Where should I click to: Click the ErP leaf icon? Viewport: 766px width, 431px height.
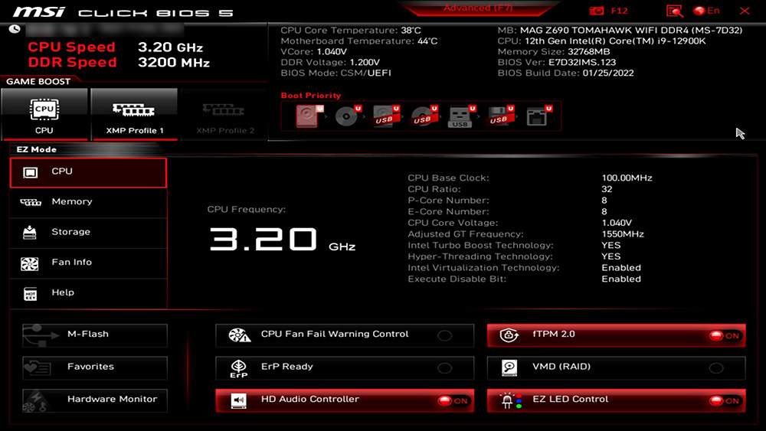click(239, 368)
